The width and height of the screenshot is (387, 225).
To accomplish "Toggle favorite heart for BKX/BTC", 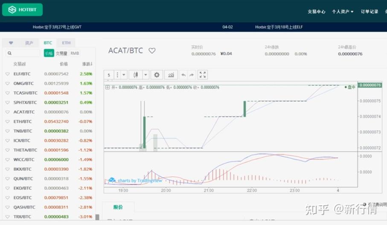I will tap(7, 169).
